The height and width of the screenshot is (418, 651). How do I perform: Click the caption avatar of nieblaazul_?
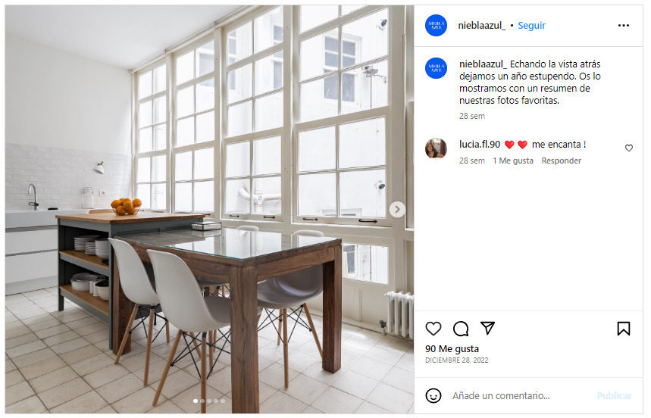(x=436, y=68)
